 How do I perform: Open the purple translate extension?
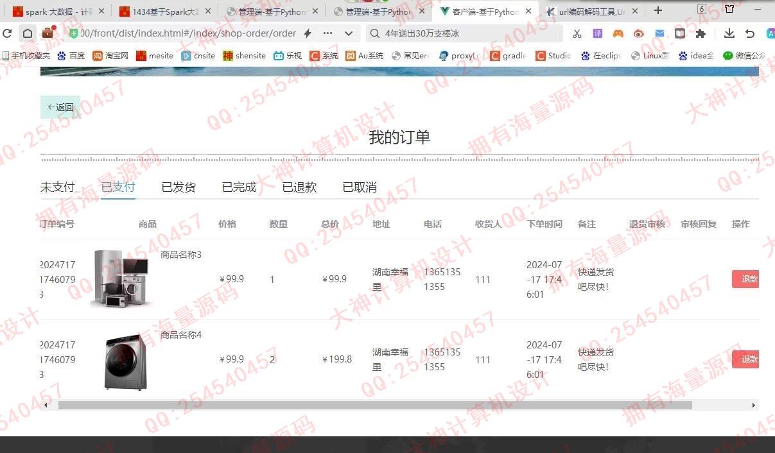tap(598, 33)
